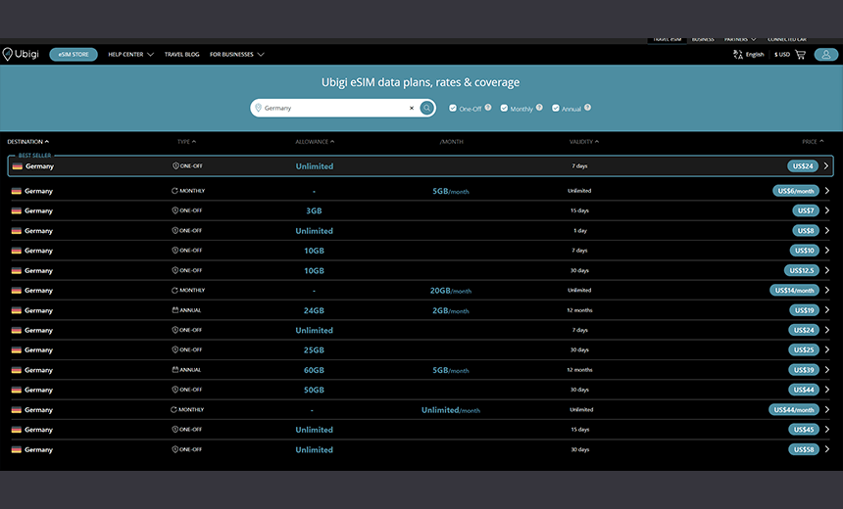Select the US$12.5 price button
This screenshot has height=509, width=843.
pos(802,270)
